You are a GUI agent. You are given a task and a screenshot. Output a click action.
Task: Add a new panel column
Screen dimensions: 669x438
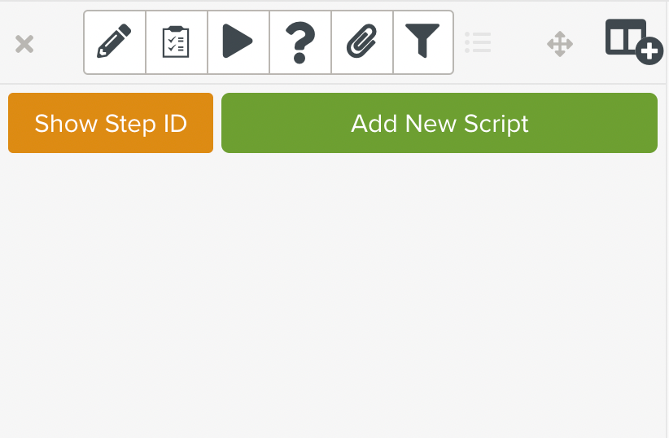pyautogui.click(x=633, y=42)
